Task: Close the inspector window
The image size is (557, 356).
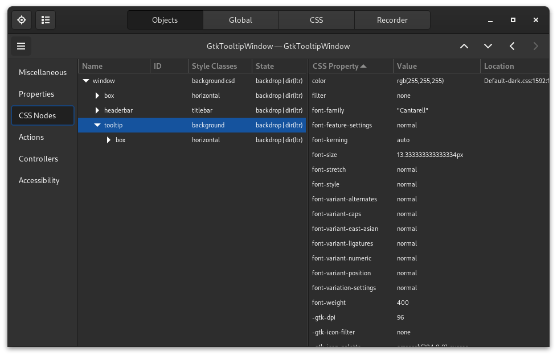Action: coord(536,20)
